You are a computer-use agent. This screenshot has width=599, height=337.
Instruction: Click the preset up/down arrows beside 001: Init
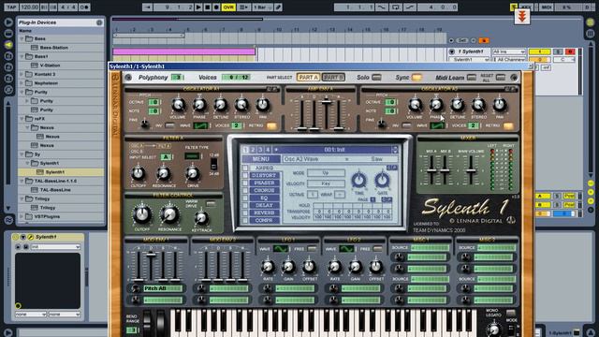(x=395, y=150)
